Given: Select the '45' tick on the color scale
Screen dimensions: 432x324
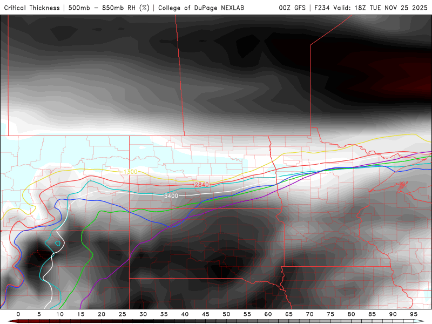Looking at the screenshot, I should click(206, 314).
